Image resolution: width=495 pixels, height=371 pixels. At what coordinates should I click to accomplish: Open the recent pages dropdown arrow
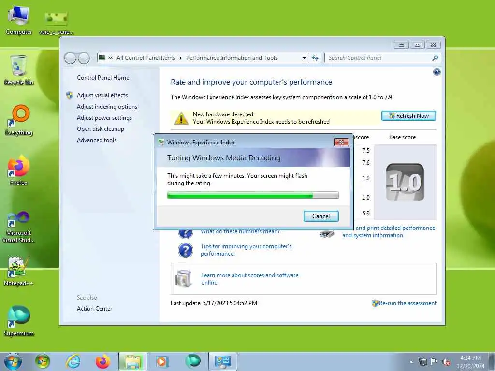pyautogui.click(x=93, y=58)
